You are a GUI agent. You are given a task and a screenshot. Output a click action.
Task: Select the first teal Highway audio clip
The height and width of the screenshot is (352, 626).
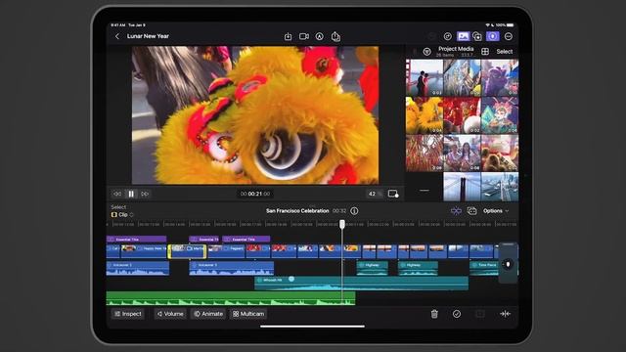(372, 268)
